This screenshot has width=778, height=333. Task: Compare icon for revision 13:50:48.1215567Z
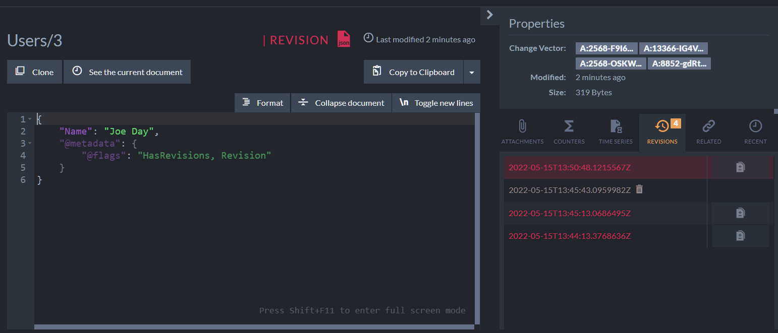pos(740,167)
